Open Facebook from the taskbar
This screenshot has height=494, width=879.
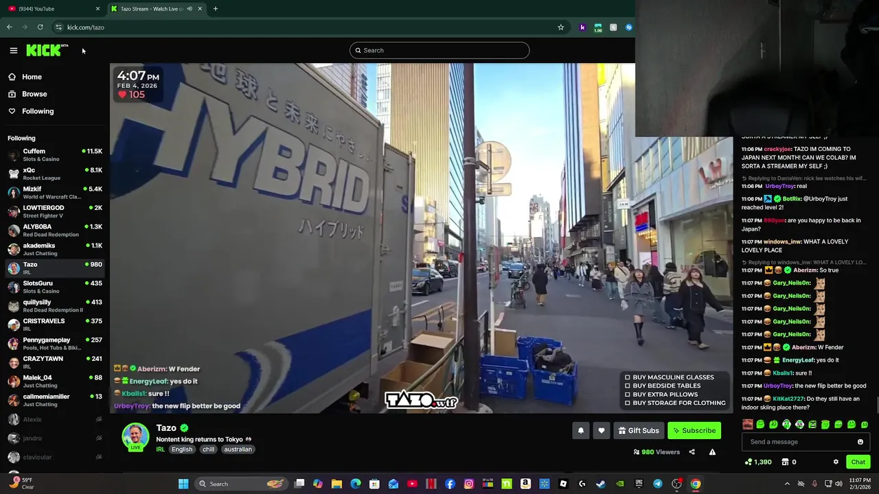pos(450,484)
